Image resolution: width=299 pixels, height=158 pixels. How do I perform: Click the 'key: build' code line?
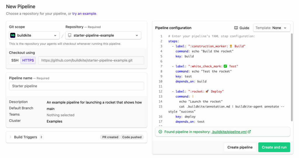coord(185,56)
